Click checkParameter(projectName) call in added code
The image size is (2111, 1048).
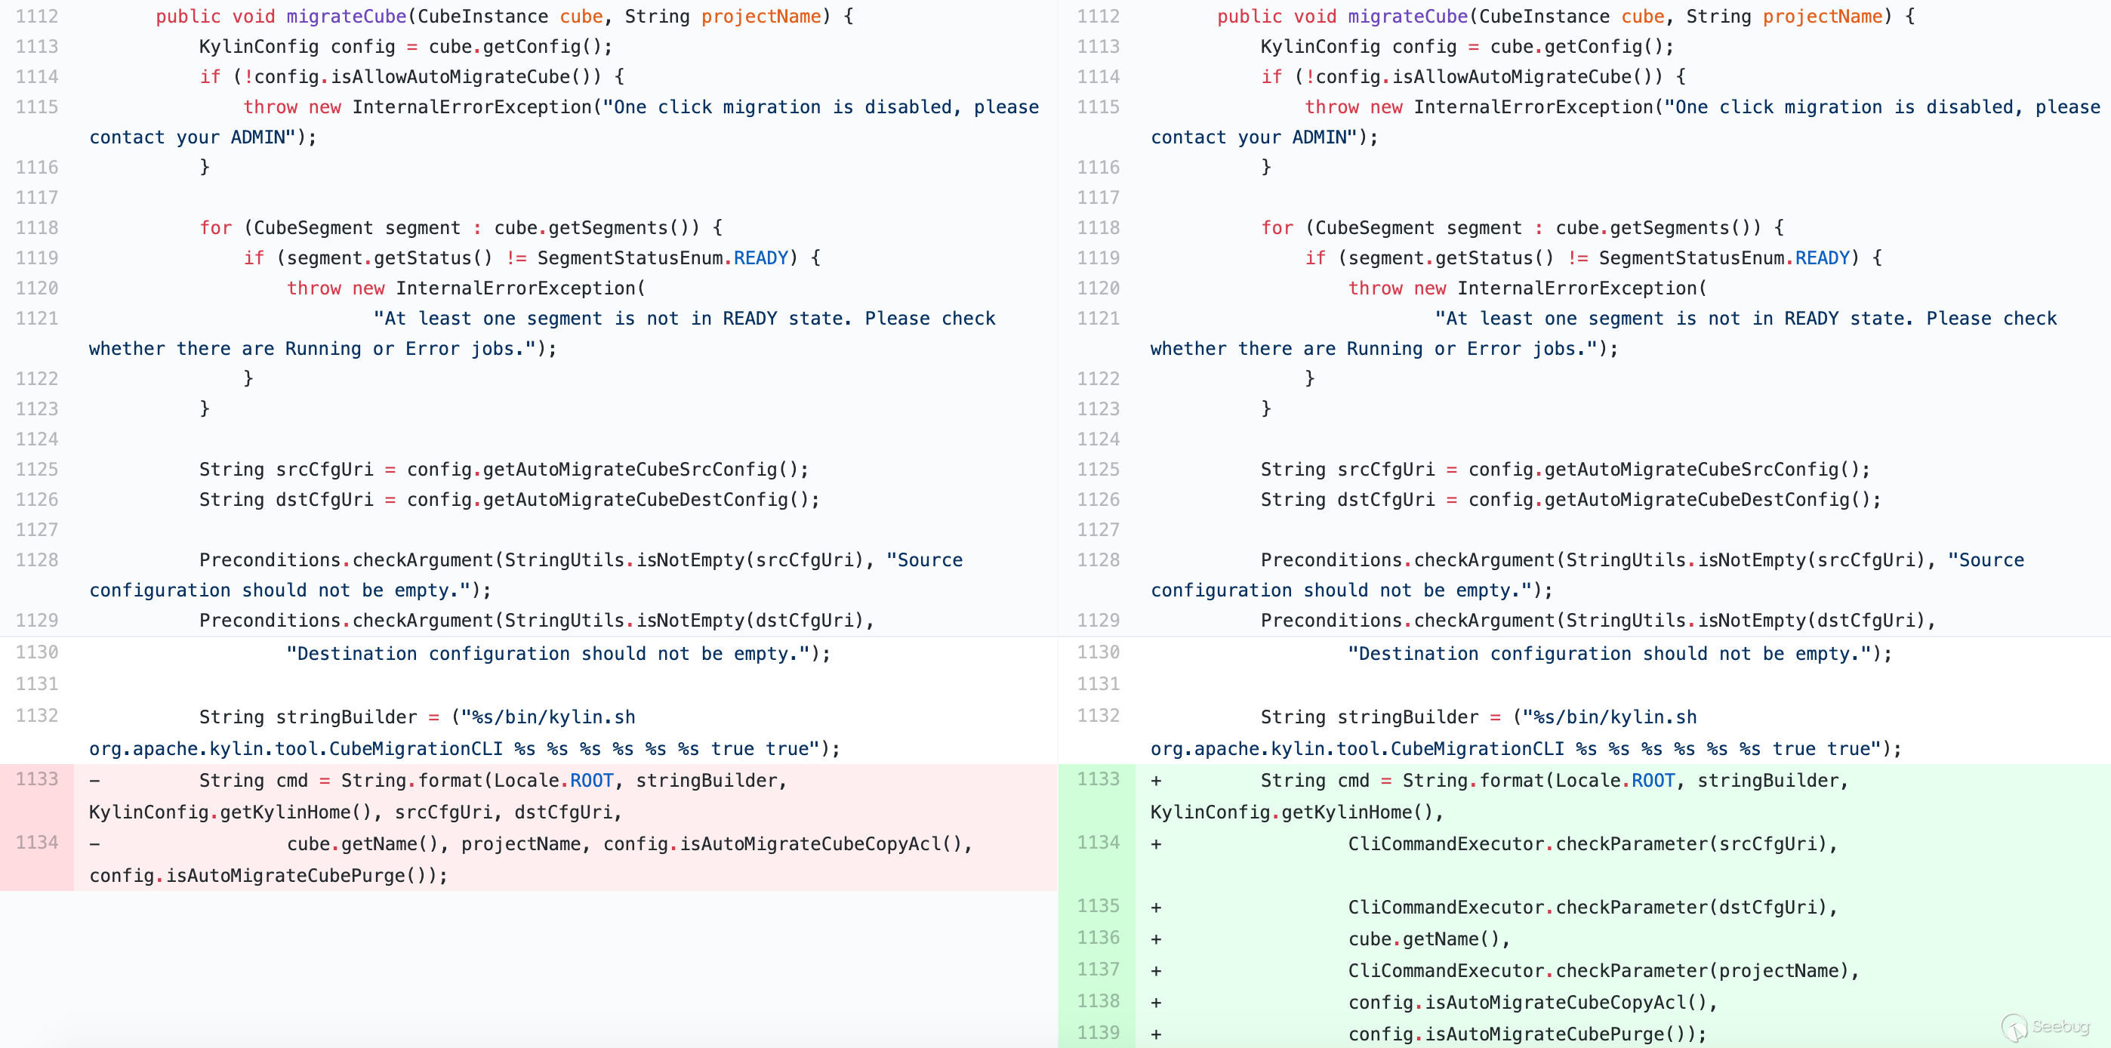tap(1701, 971)
